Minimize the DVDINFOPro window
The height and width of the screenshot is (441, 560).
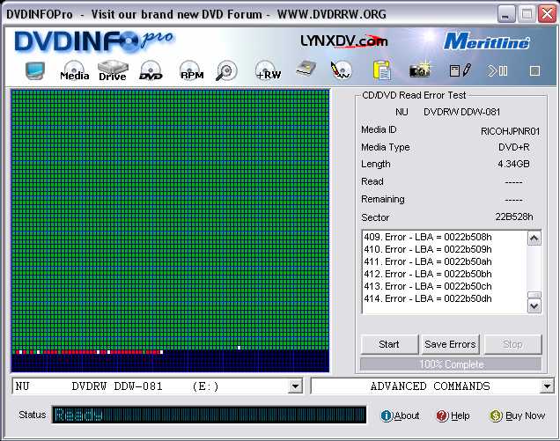pyautogui.click(x=506, y=14)
